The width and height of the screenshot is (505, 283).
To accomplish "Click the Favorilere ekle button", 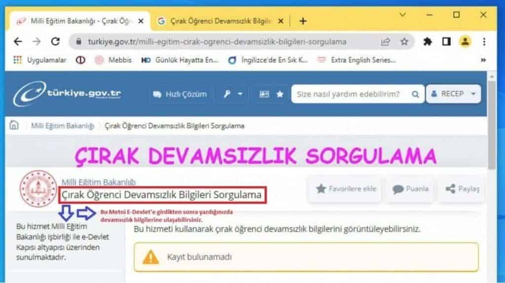I will point(346,189).
